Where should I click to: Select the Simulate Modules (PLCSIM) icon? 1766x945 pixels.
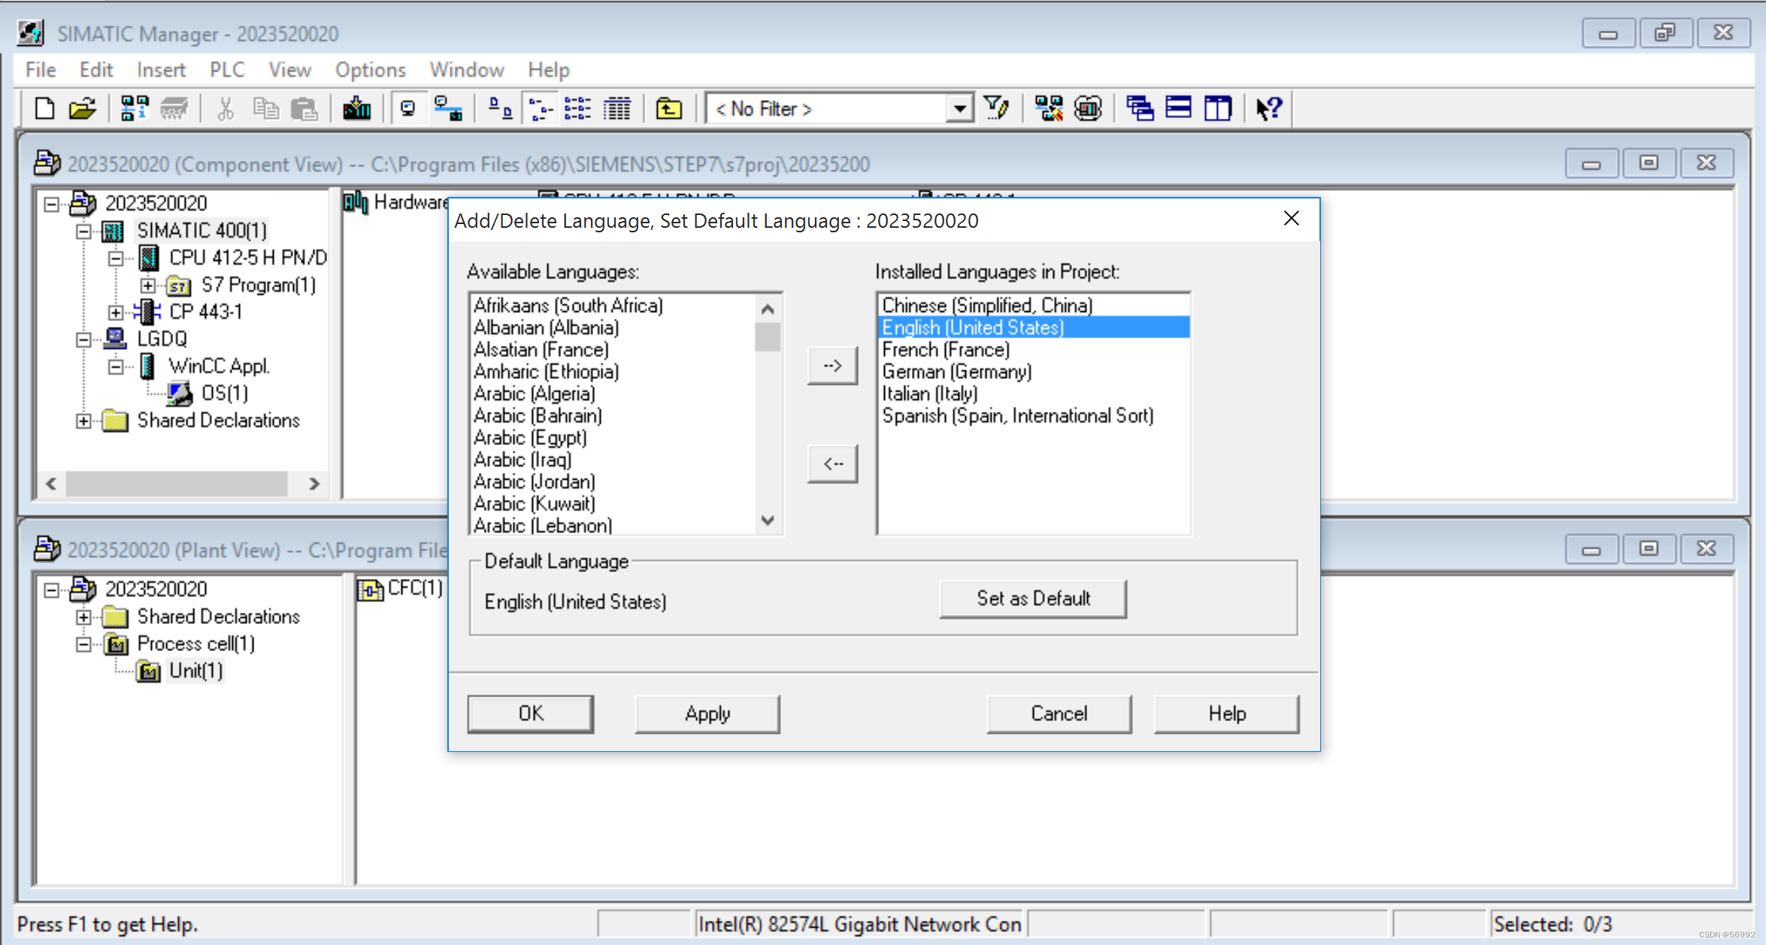pos(1088,108)
